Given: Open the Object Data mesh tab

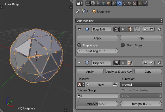Looking at the screenshot, I should click(x=124, y=3).
